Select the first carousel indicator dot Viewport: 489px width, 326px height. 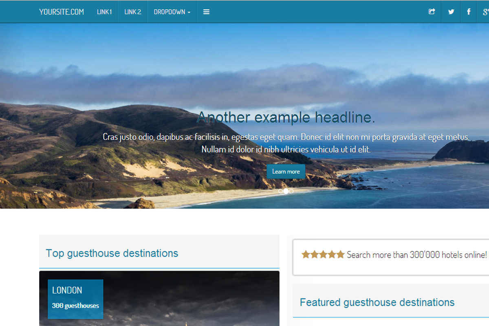pyautogui.click(x=280, y=191)
